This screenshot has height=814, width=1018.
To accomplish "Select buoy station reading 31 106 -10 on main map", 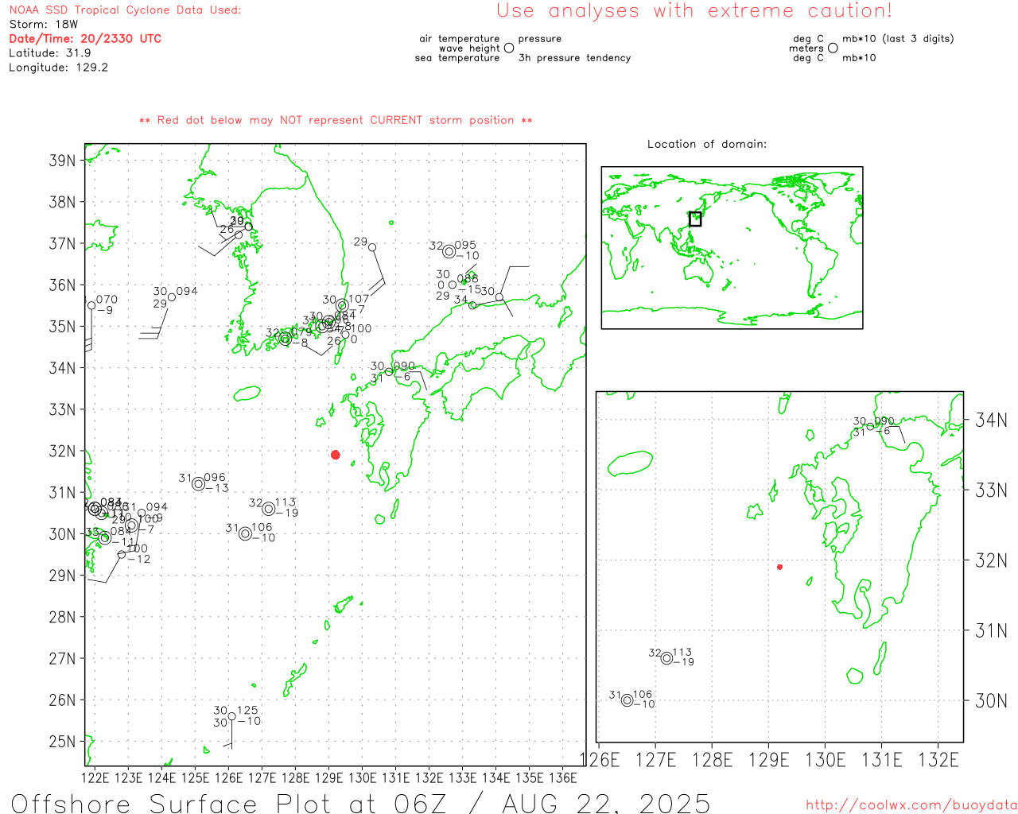I will click(x=246, y=533).
